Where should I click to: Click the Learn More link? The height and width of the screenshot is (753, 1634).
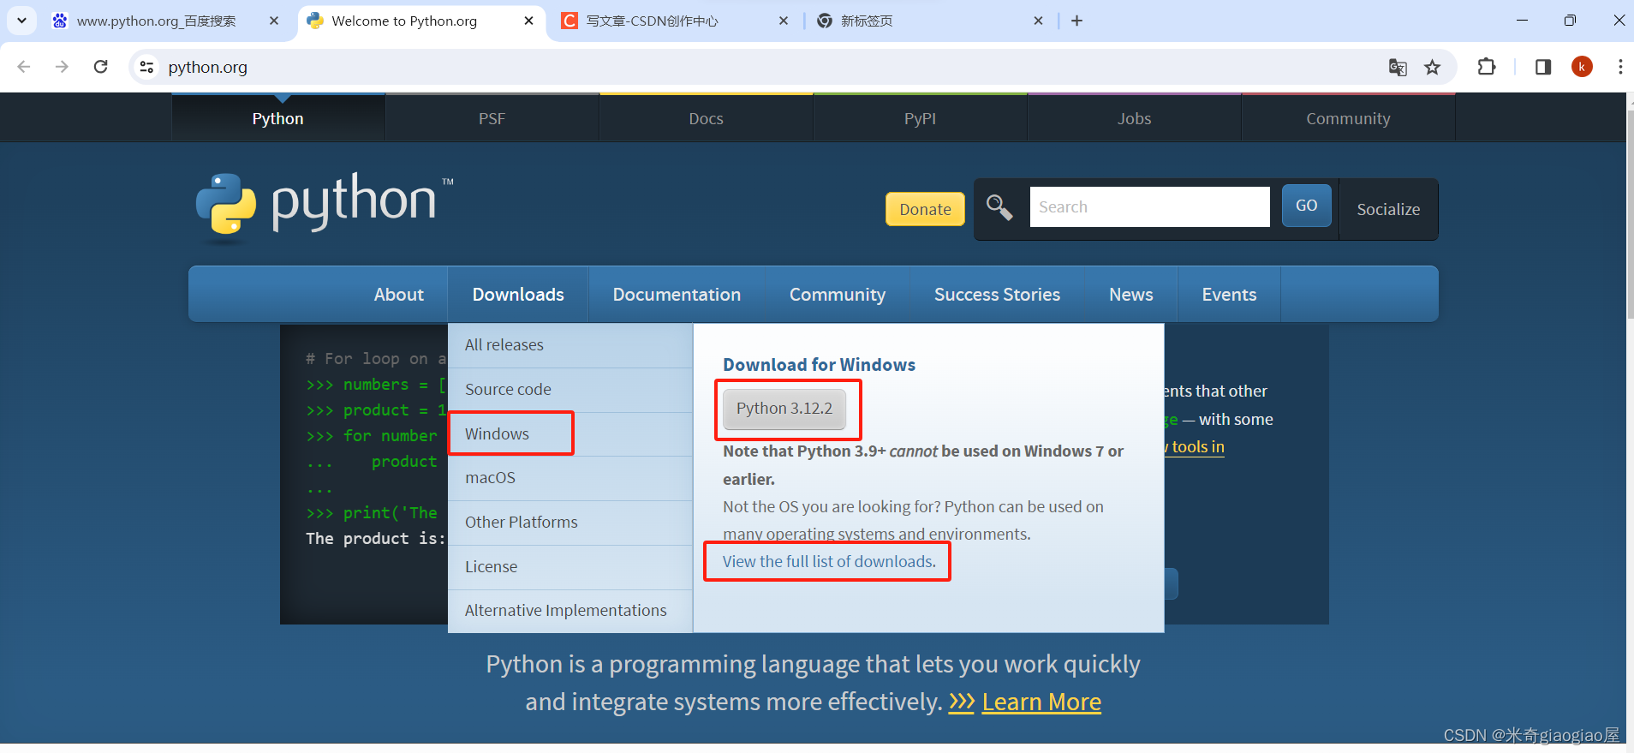(1041, 702)
